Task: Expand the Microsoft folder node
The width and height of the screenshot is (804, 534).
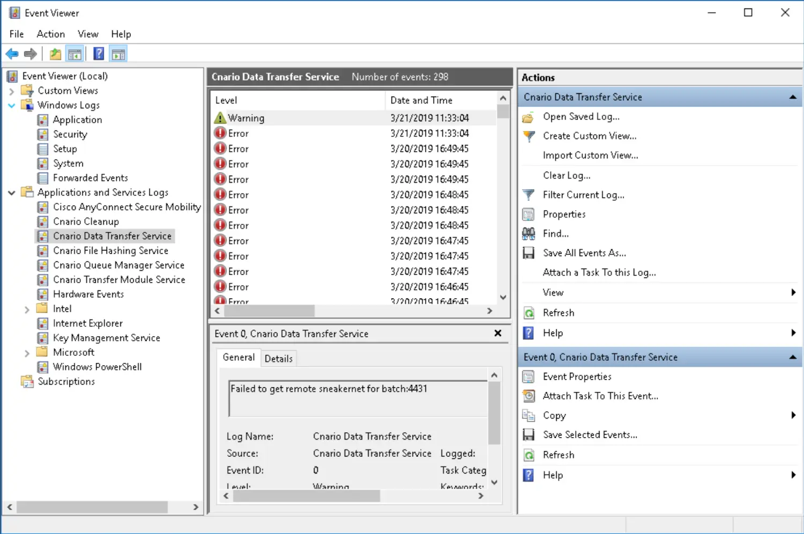Action: [x=27, y=353]
